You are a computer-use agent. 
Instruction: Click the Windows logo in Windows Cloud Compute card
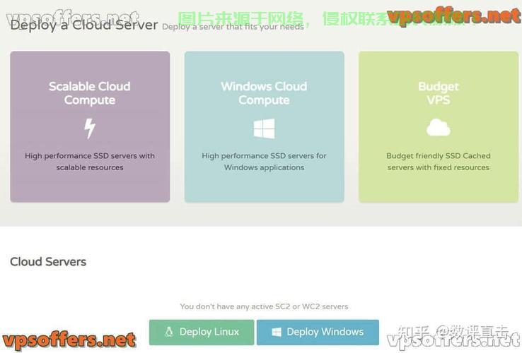pyautogui.click(x=264, y=128)
